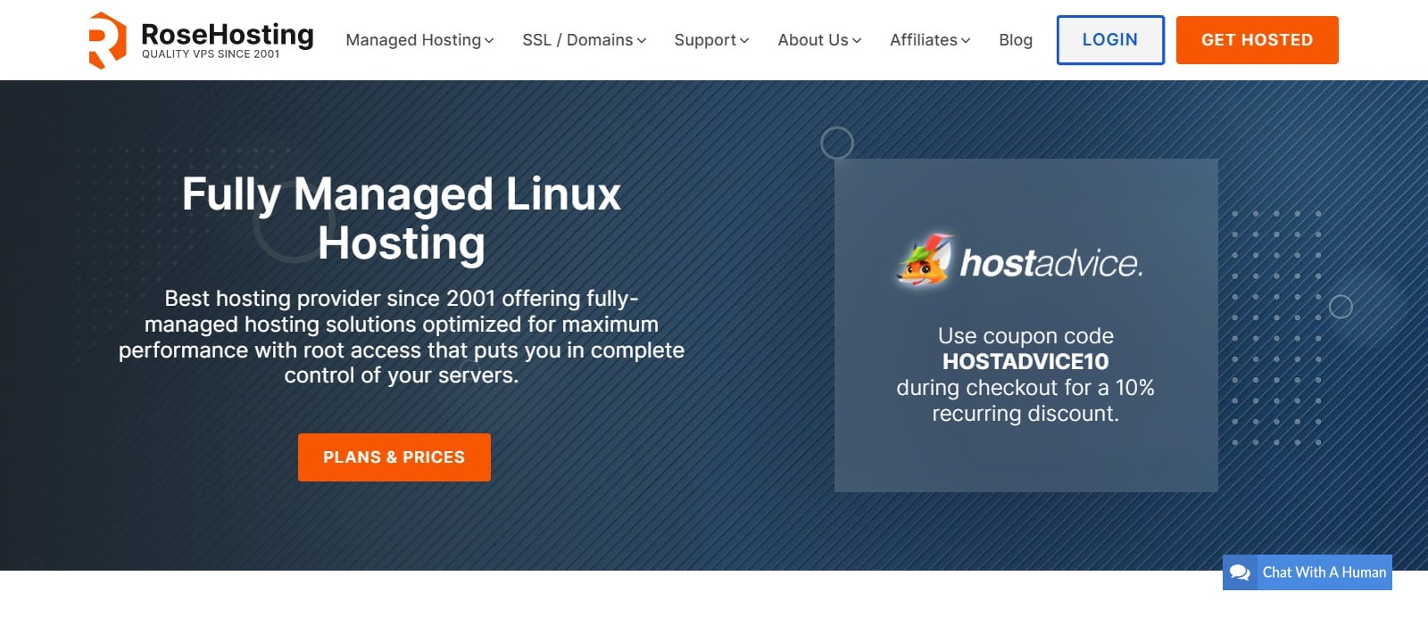Expand the SSL / Domains dropdown chevron
1428x617 pixels.
[641, 41]
